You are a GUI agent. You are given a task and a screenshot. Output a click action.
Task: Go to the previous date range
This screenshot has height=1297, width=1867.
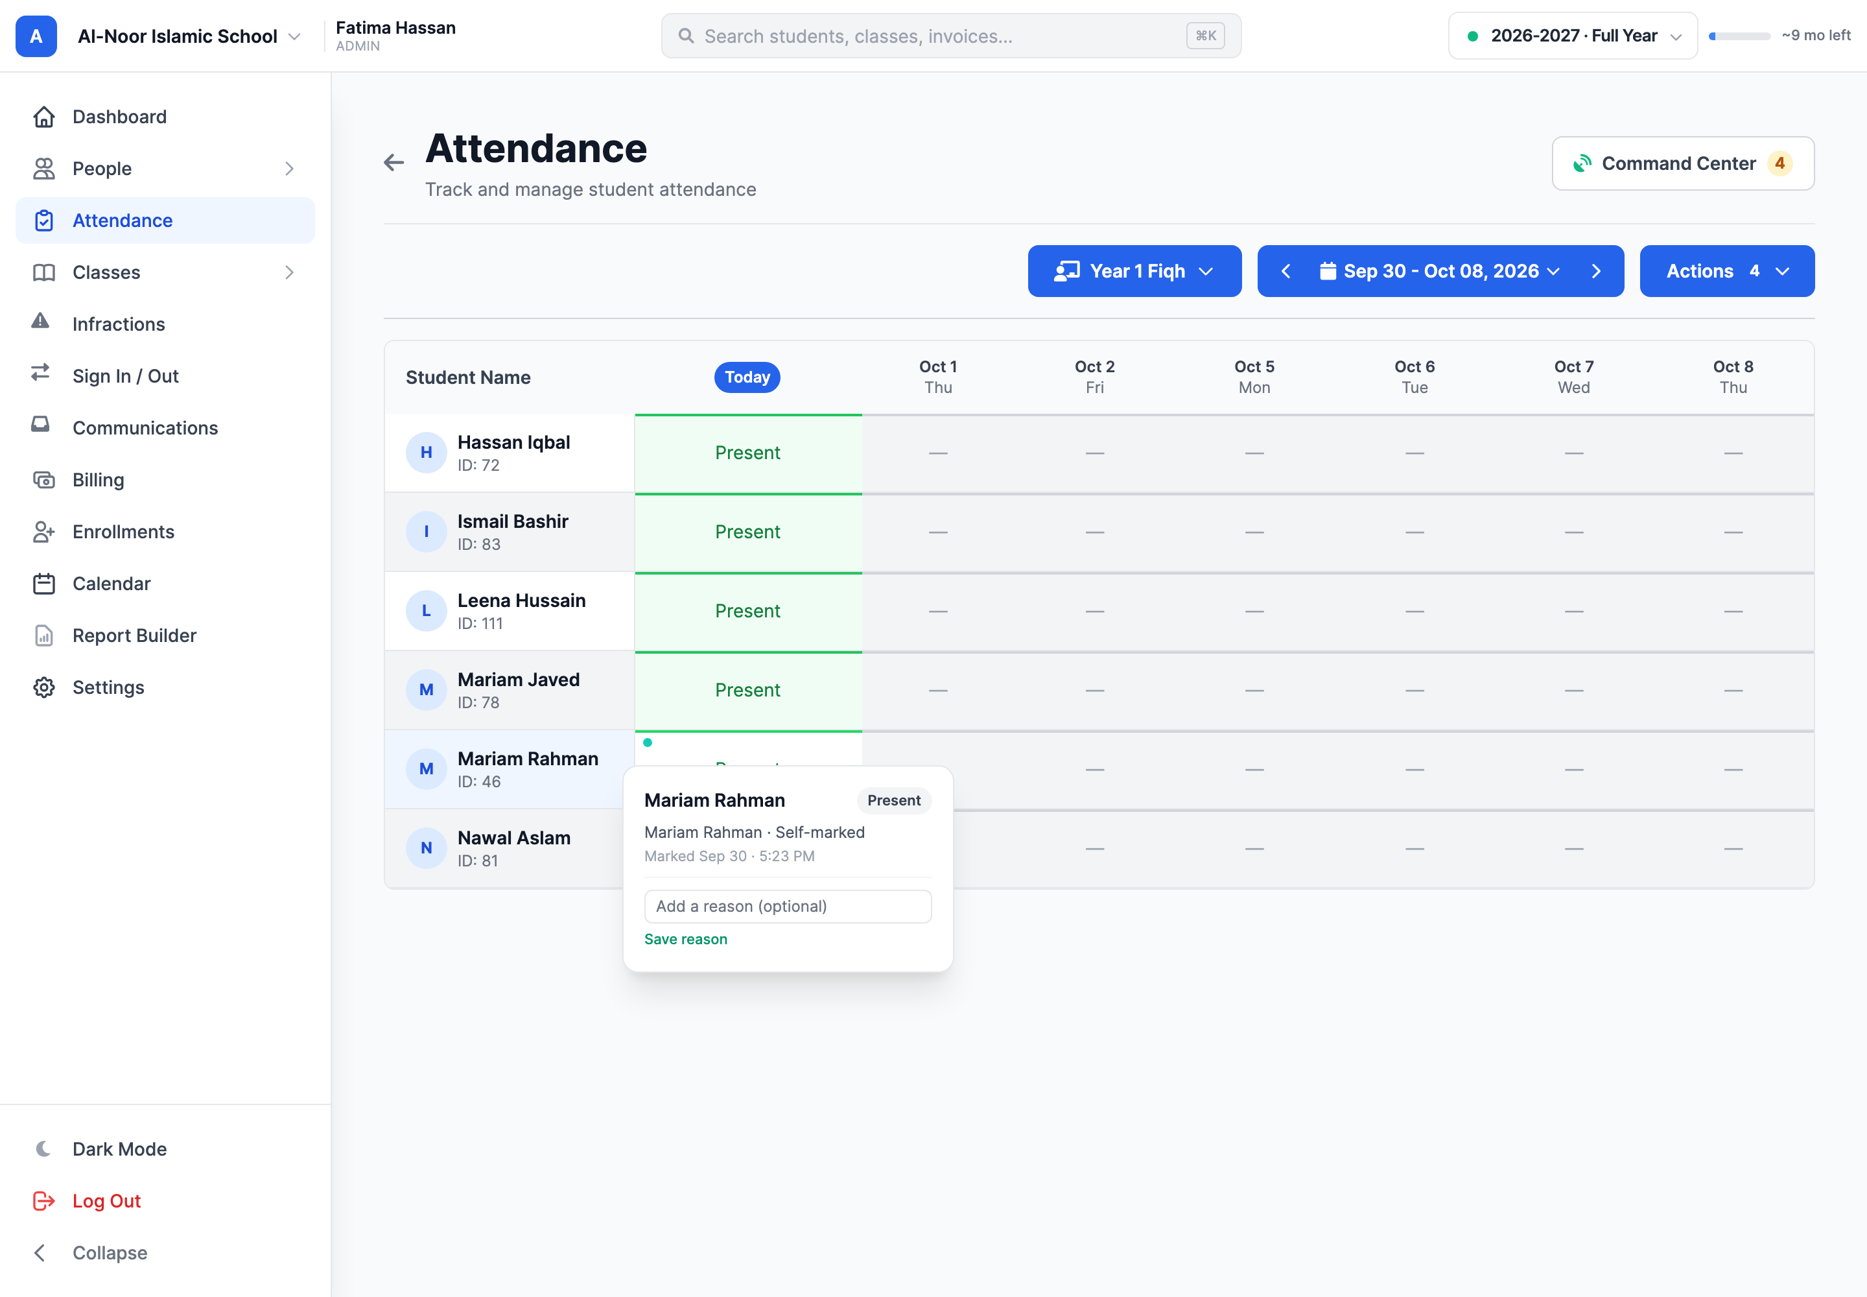click(x=1286, y=272)
